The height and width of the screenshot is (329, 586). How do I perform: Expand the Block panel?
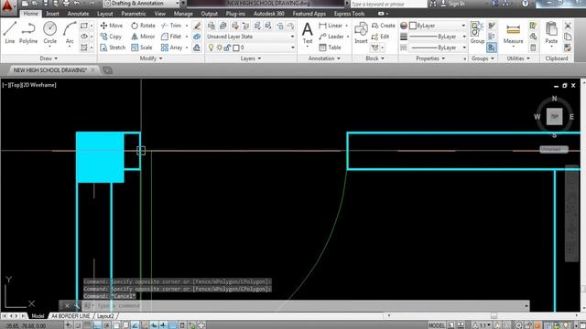[374, 58]
